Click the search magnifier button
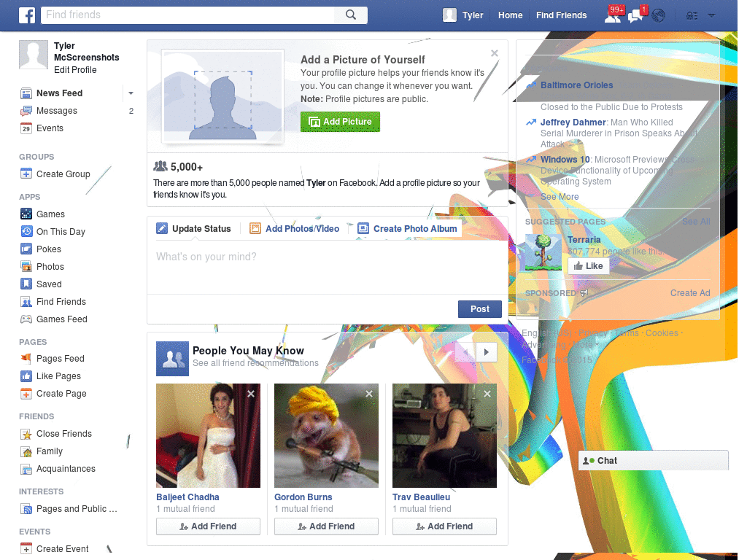Viewport: 747px width, 560px height. [351, 15]
